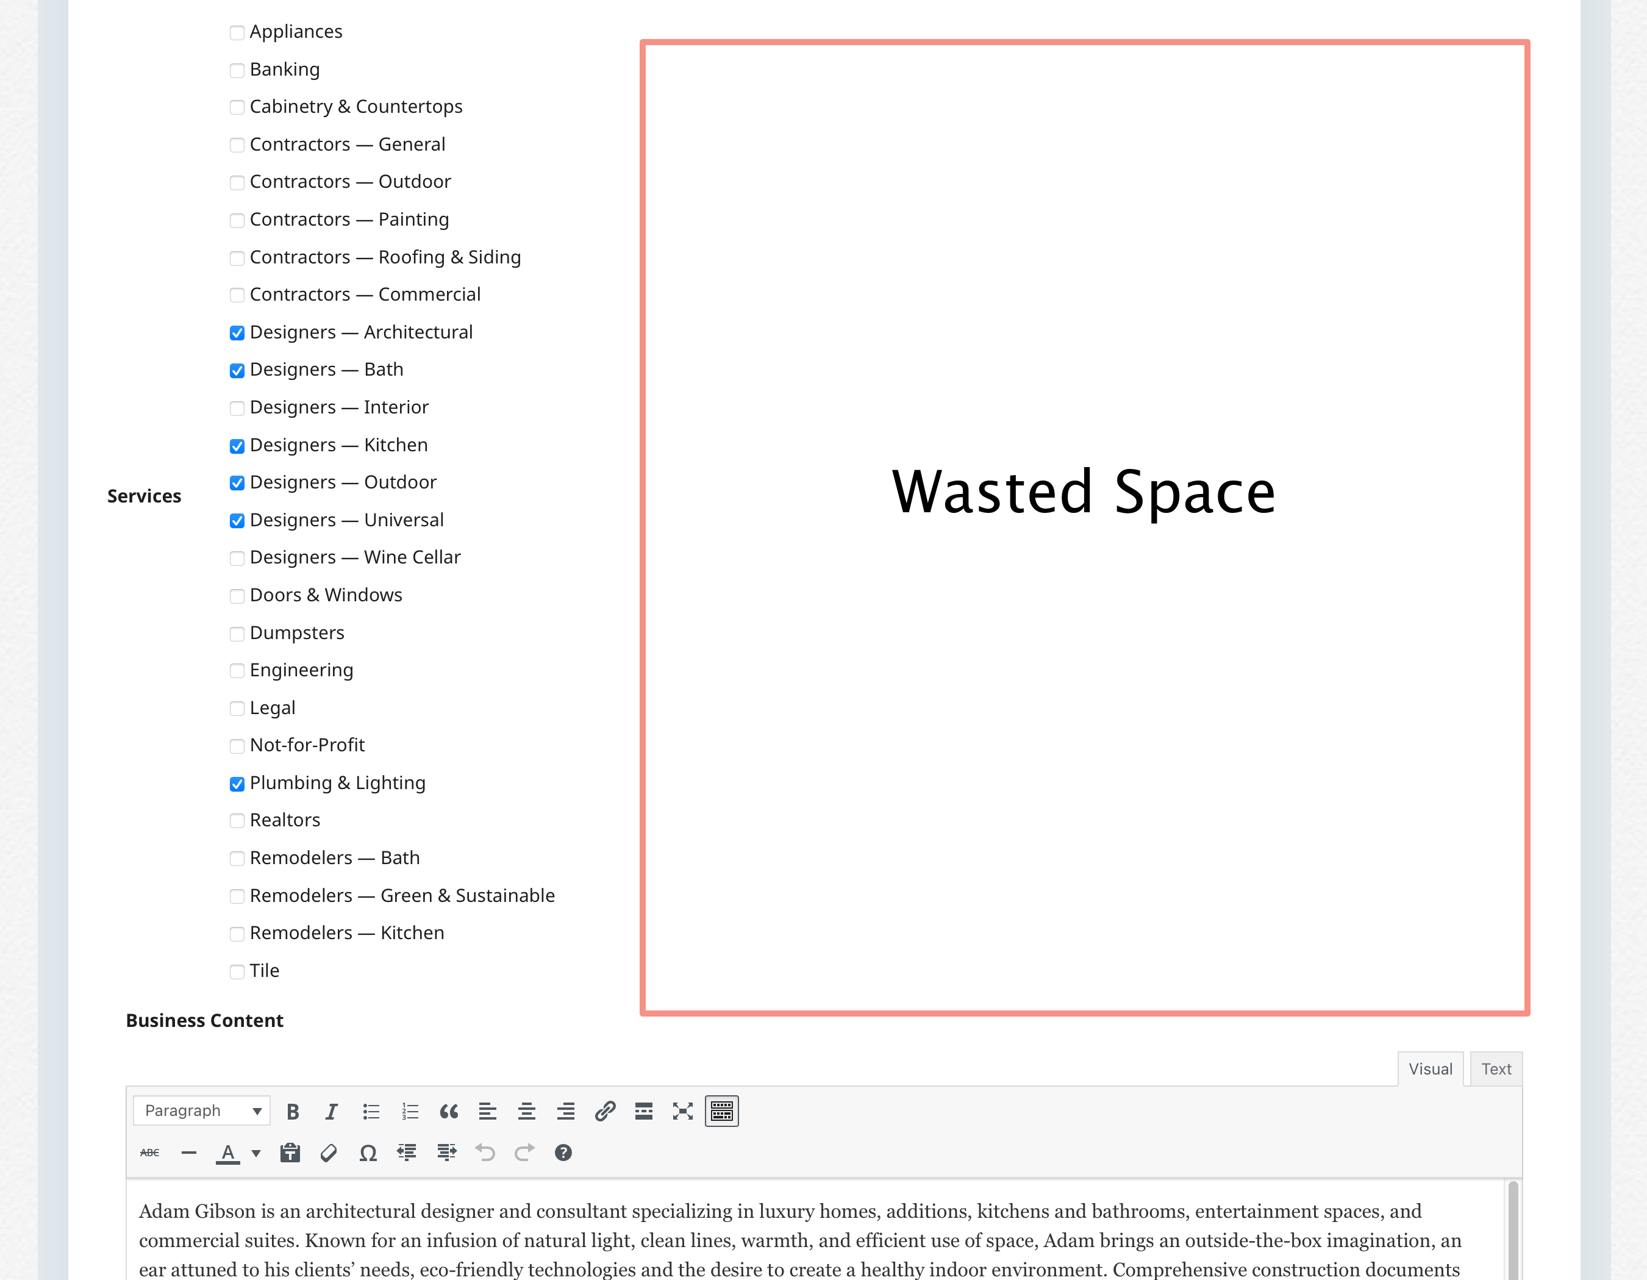1647x1280 pixels.
Task: Align text left
Action: click(487, 1111)
